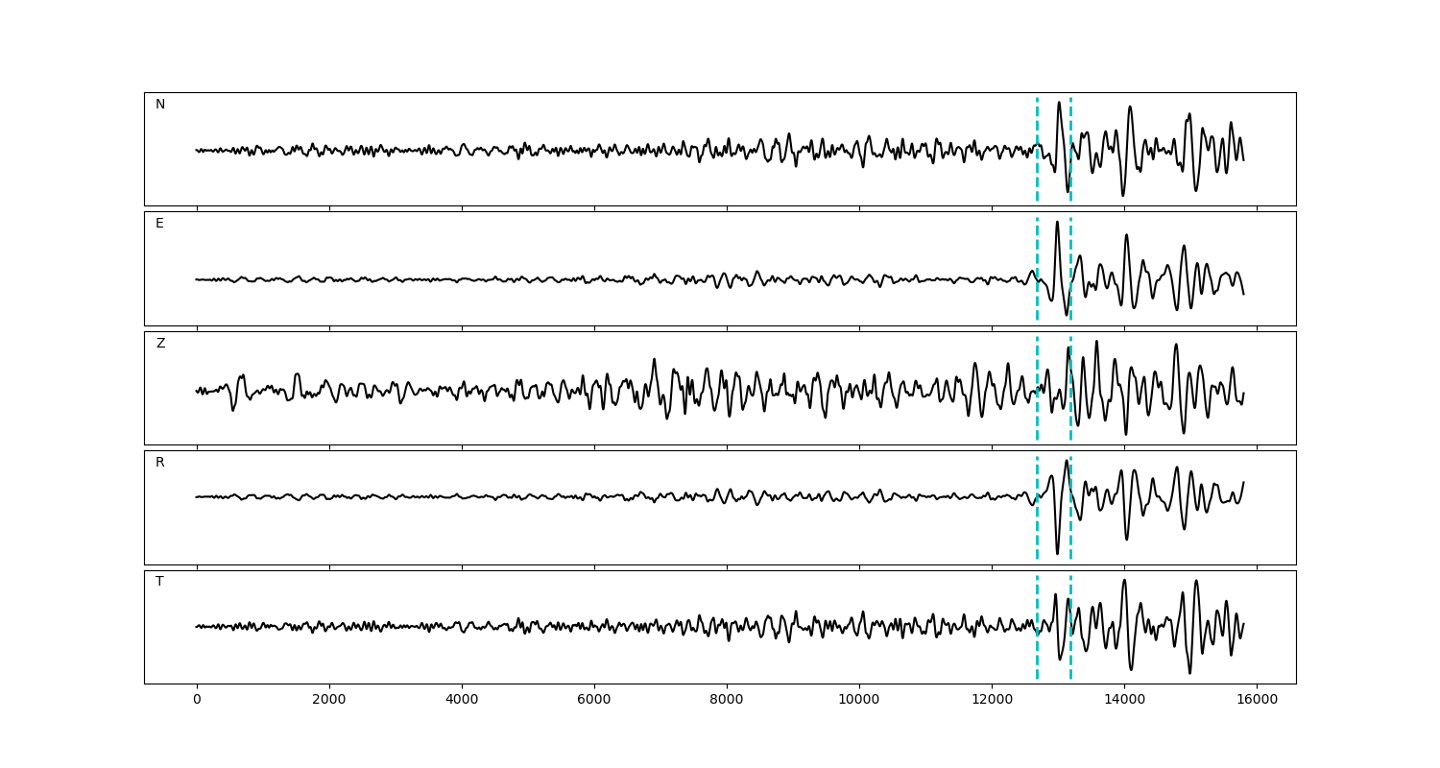1440x768 pixels.
Task: Click the Z component panel label
Action: coord(160,344)
